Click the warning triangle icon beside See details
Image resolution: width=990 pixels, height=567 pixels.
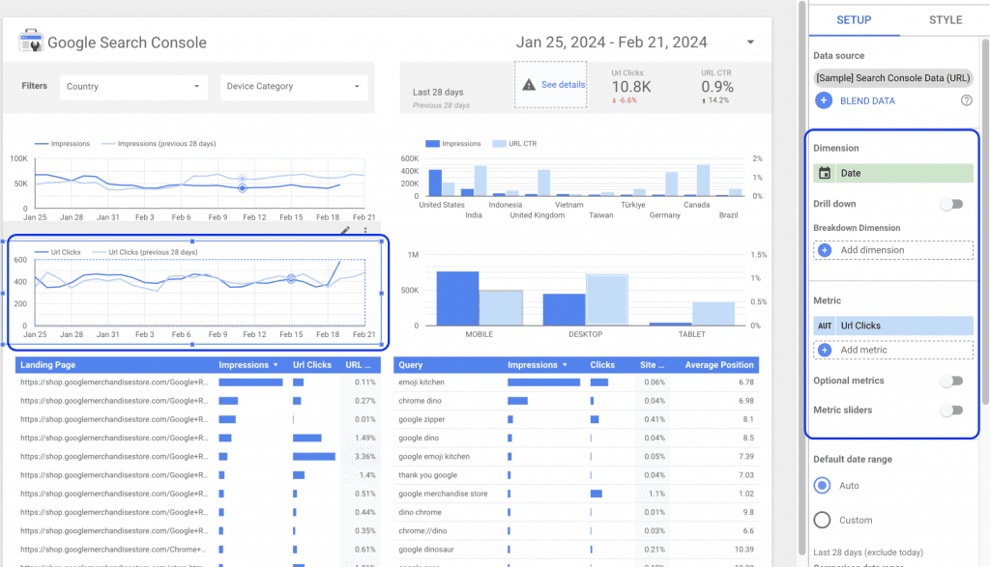pos(529,84)
